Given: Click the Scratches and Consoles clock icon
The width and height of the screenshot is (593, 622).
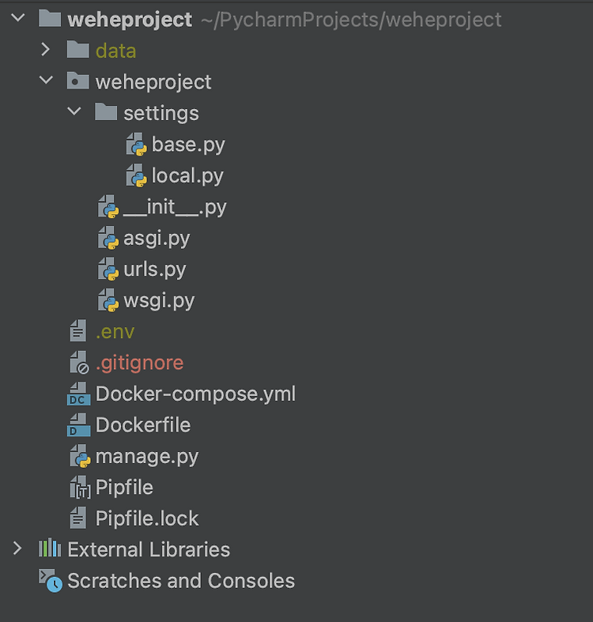Looking at the screenshot, I should click(51, 581).
